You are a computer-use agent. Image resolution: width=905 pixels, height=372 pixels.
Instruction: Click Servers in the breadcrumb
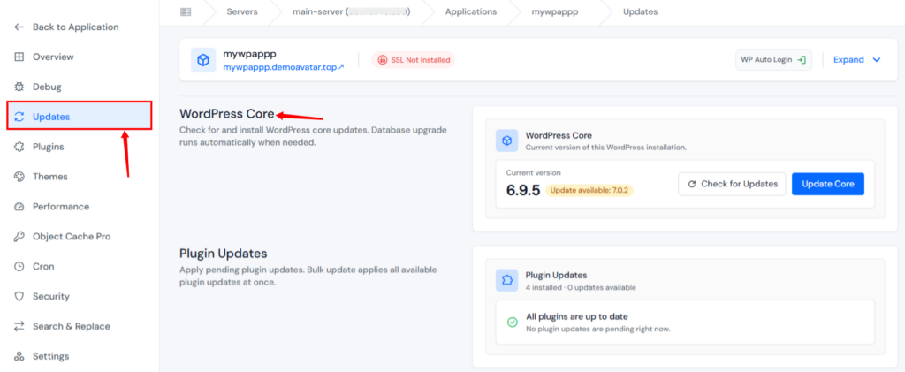pos(242,11)
